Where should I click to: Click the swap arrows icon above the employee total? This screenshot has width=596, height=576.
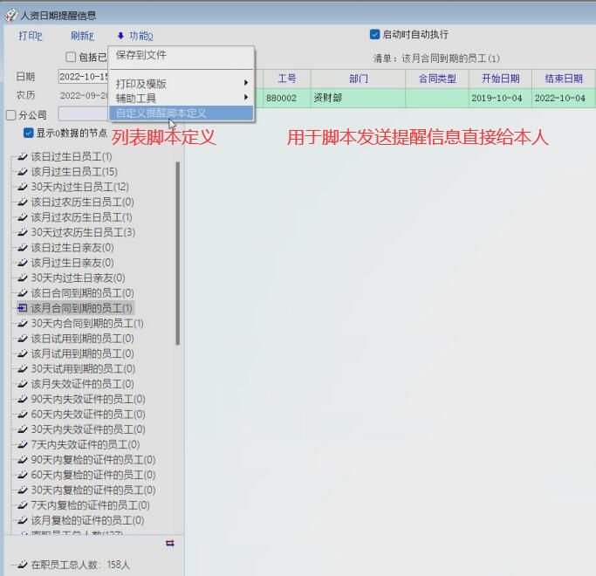point(169,543)
